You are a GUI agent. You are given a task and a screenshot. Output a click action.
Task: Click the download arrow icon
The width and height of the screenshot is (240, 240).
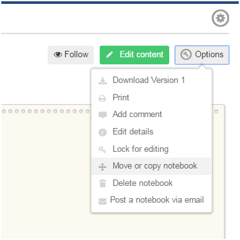(x=102, y=81)
